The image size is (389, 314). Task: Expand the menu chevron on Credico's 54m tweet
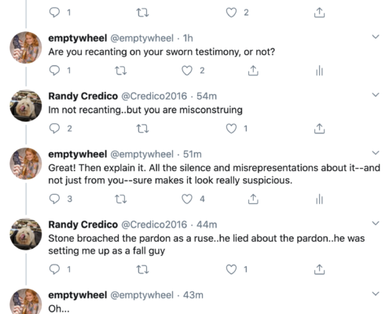click(376, 95)
